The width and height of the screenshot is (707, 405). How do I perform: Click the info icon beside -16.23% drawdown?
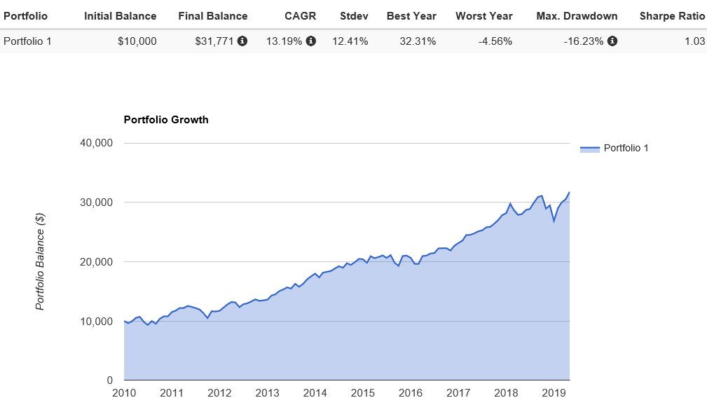pos(612,41)
